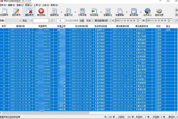Click the filter keyword text field
This screenshot has height=119, width=178.
(x=41, y=21)
